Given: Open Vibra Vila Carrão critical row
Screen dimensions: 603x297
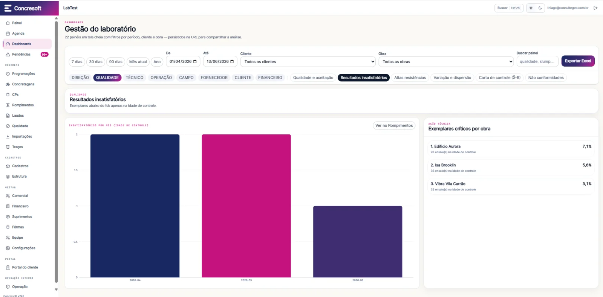Looking at the screenshot, I should tap(511, 186).
